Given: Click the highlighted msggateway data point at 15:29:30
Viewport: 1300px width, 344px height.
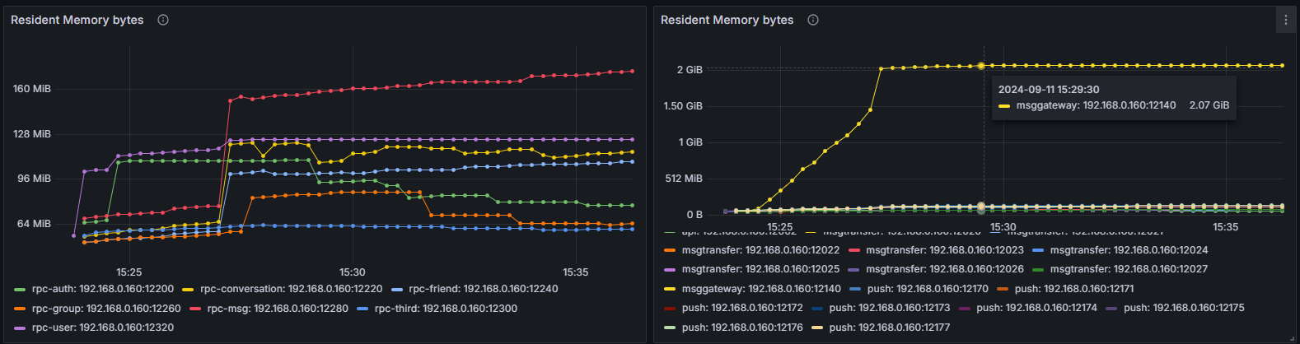Looking at the screenshot, I should (x=981, y=66).
